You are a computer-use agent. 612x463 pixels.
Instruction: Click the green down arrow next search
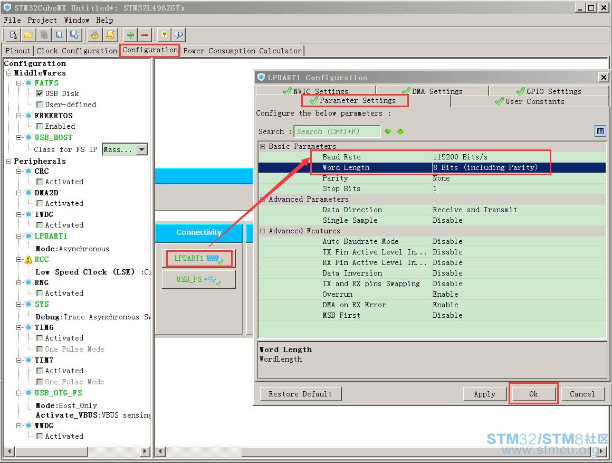(x=388, y=131)
